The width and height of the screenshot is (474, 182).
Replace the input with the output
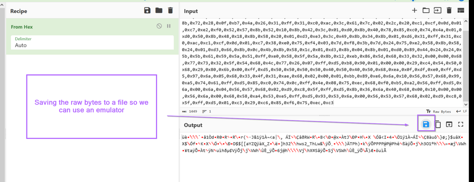click(x=449, y=124)
